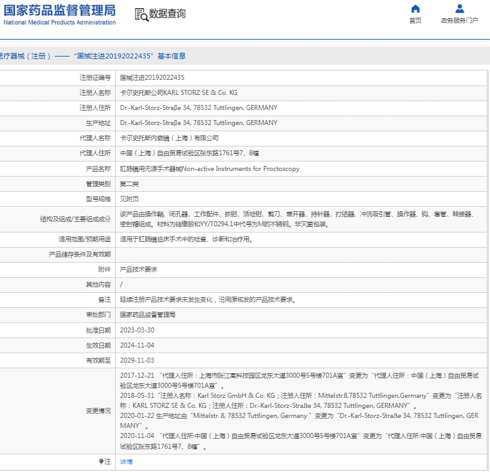Click approval date 2023-03-30
Screen dimensions: 490x472
point(137,330)
